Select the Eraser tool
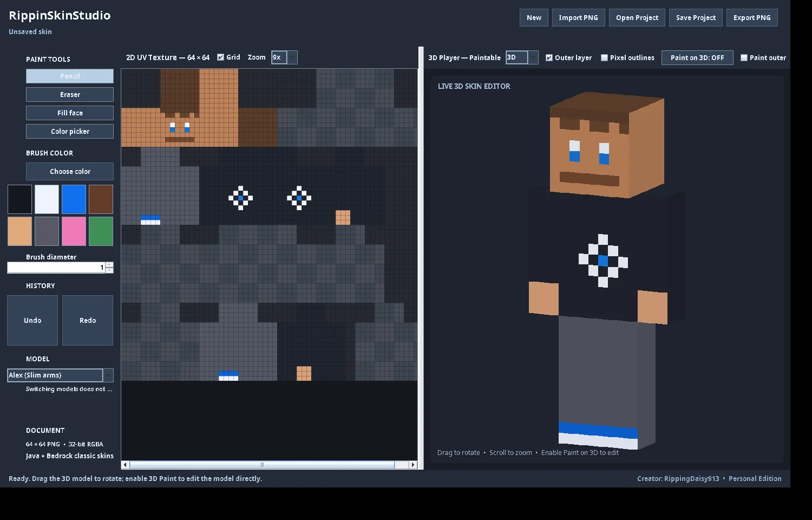This screenshot has width=812, height=520. (70, 94)
